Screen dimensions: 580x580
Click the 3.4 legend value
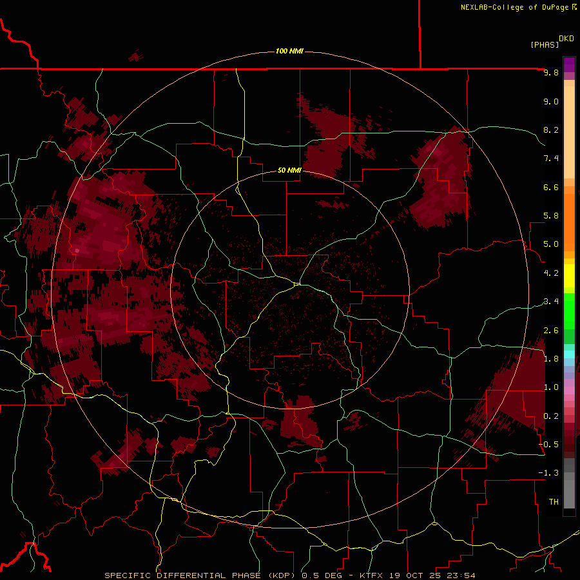[551, 302]
